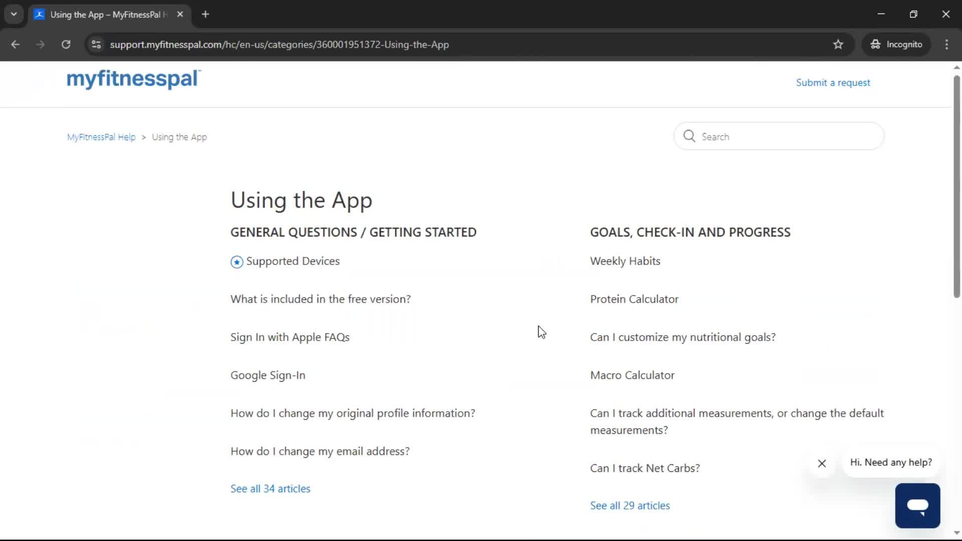The image size is (962, 541).
Task: Click See all 29 articles
Action: pos(630,506)
